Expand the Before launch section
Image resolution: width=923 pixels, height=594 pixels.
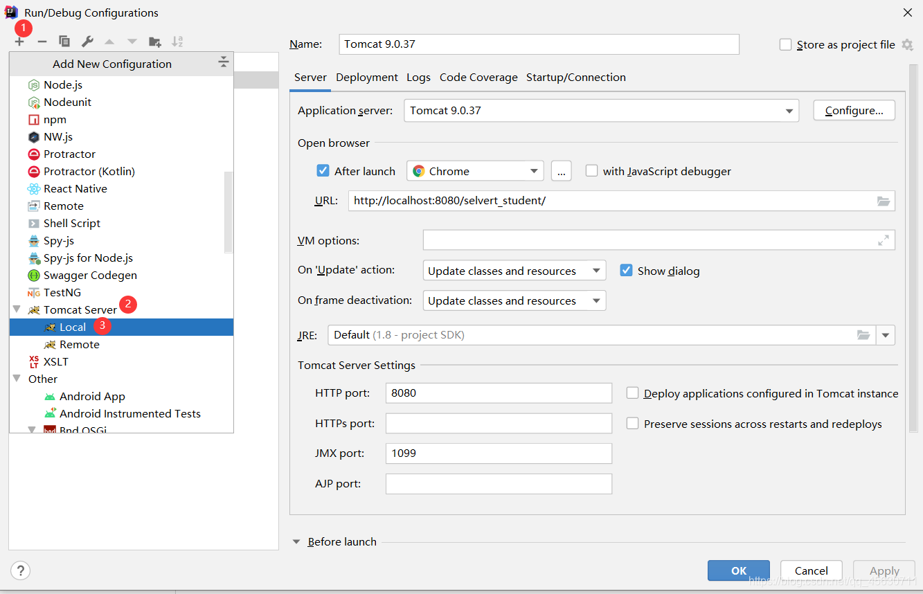tap(296, 541)
